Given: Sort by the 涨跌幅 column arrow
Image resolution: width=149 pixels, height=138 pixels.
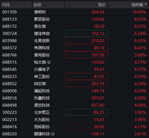Looking at the screenshot, I should point(146,4).
